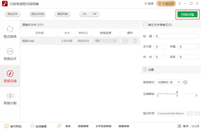Click the 00:03:54 duration cell
This screenshot has height=130, width=201.
point(83,41)
